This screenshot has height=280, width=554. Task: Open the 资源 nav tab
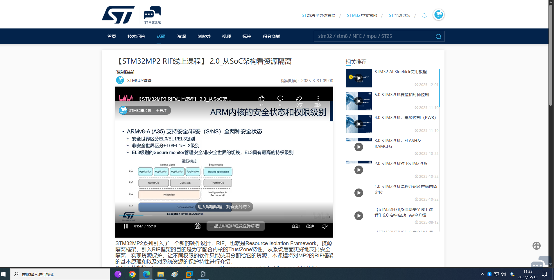[x=181, y=37]
